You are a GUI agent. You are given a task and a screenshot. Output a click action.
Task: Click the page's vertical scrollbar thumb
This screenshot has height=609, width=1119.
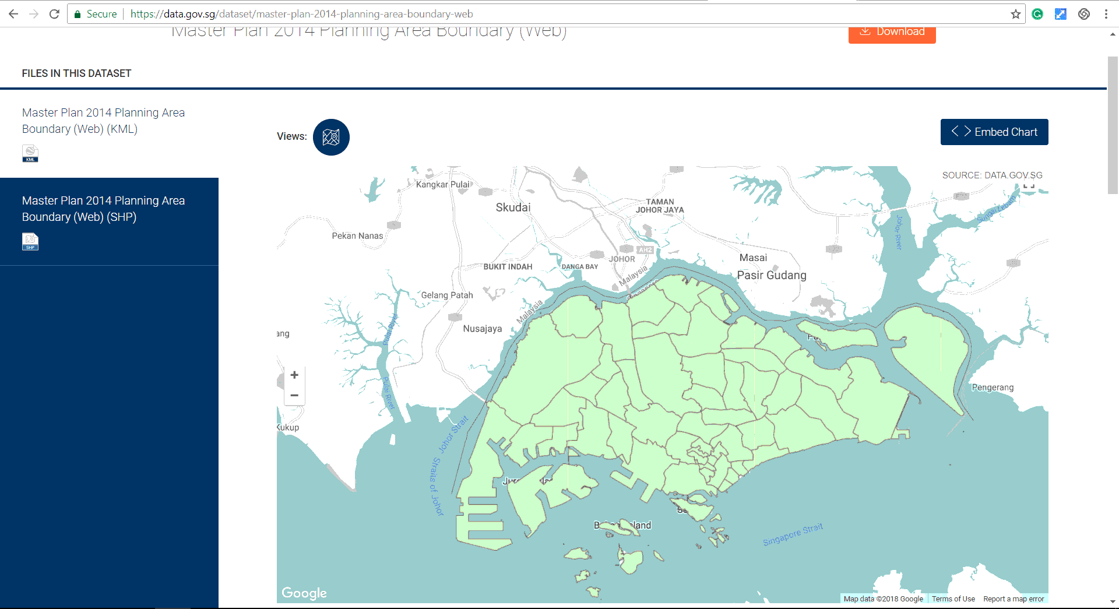click(x=1113, y=125)
